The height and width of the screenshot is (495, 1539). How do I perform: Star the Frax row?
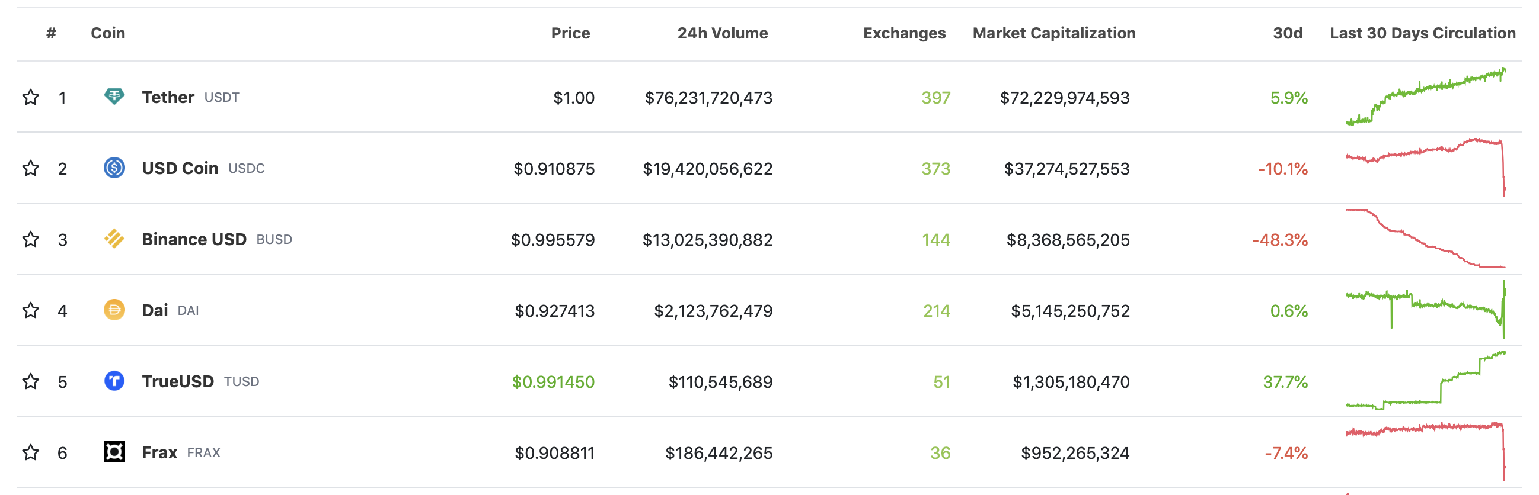coord(31,452)
